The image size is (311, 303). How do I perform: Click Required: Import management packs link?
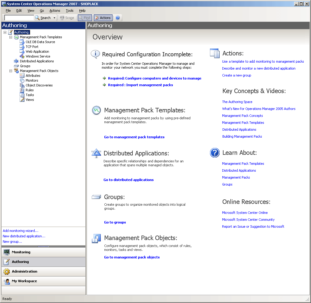click(141, 85)
